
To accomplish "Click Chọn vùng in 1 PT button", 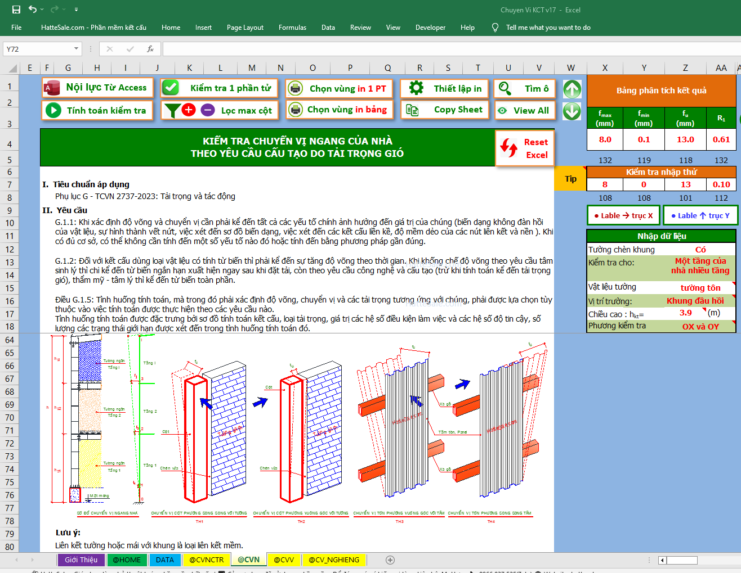I will [x=339, y=88].
